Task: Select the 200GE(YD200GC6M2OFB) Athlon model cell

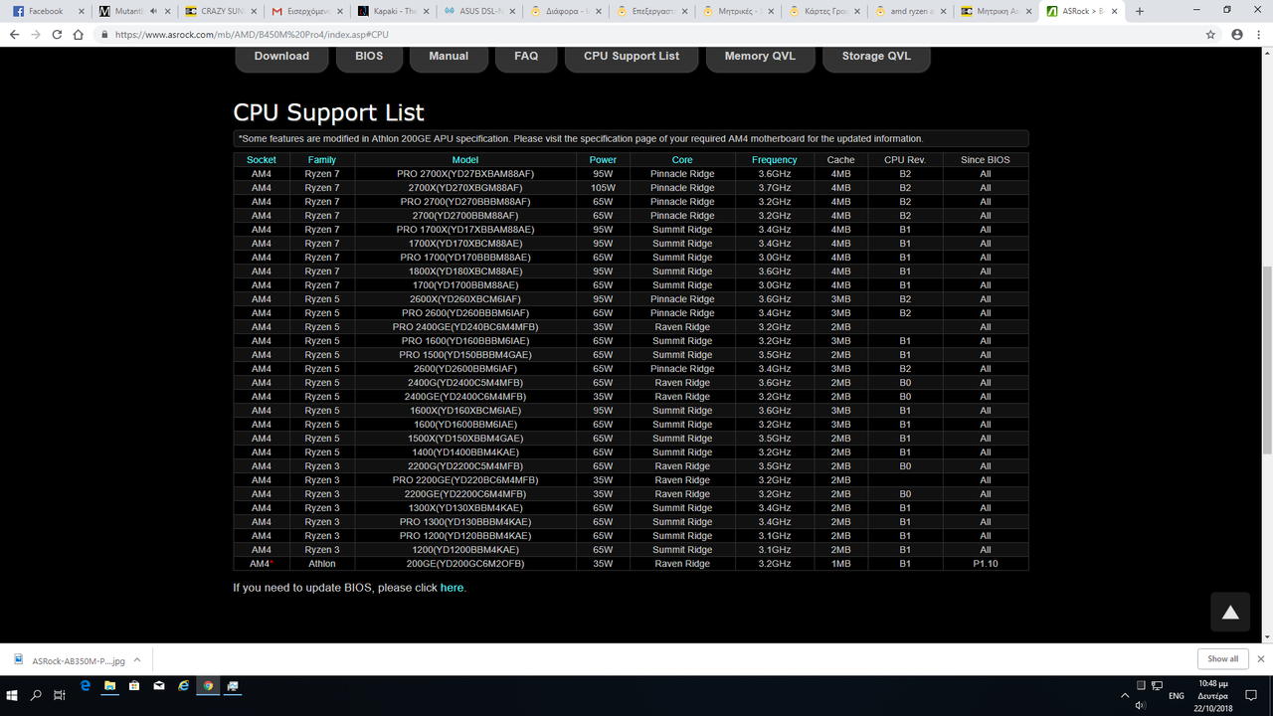Action: coord(465,564)
